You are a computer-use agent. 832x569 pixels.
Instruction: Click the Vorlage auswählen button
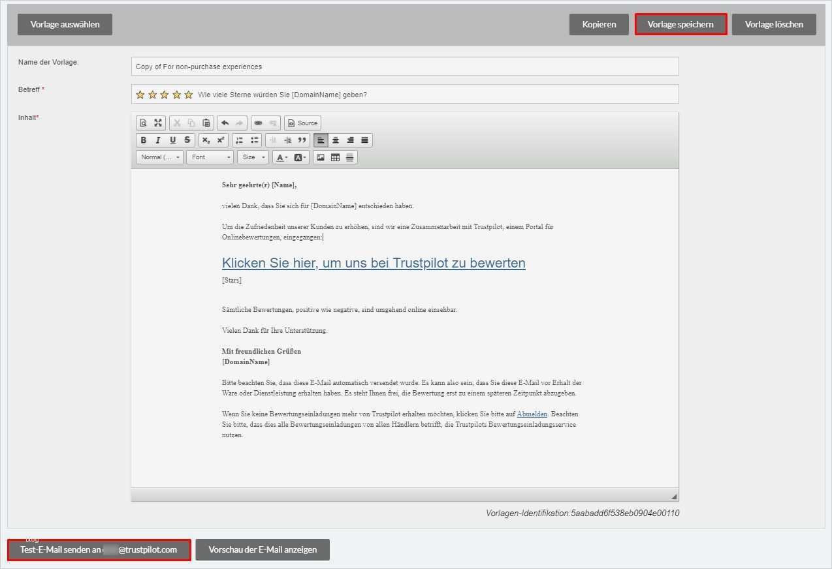[65, 24]
